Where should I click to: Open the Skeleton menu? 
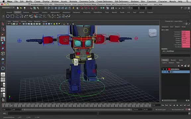pos(135,1)
